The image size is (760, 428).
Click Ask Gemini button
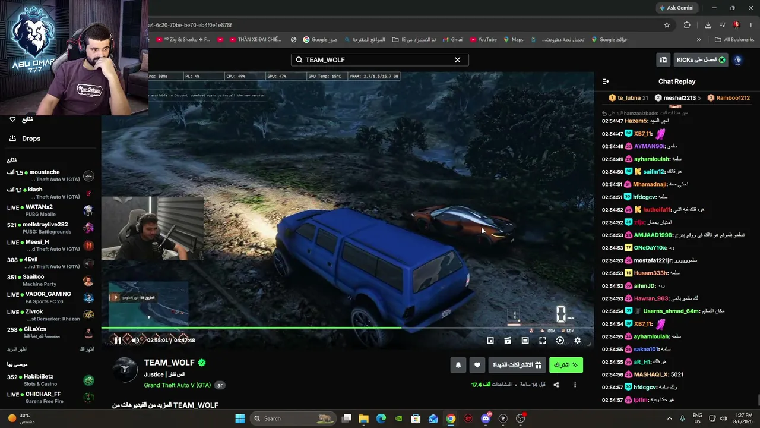click(x=676, y=8)
